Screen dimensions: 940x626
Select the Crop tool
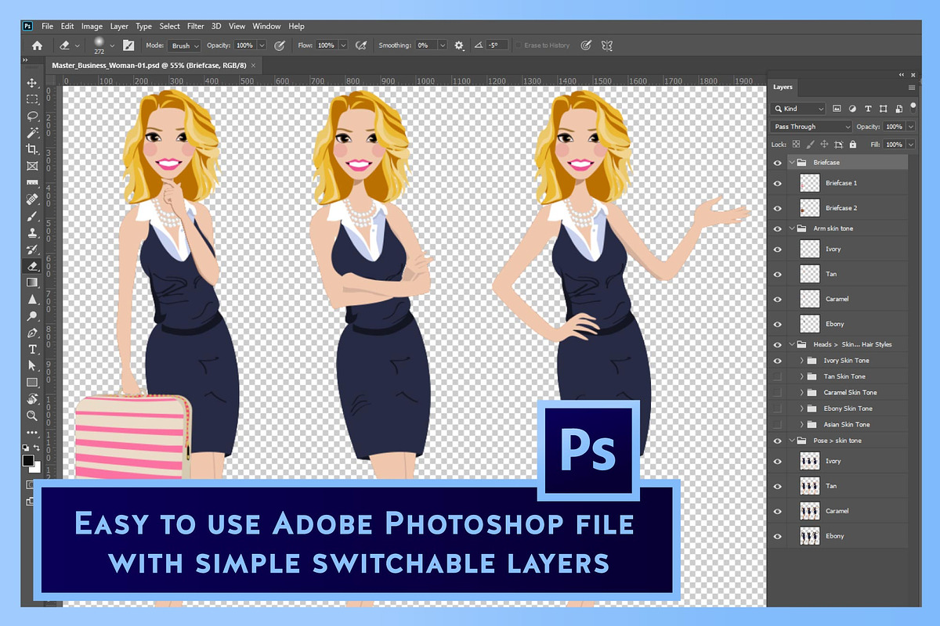coord(32,149)
